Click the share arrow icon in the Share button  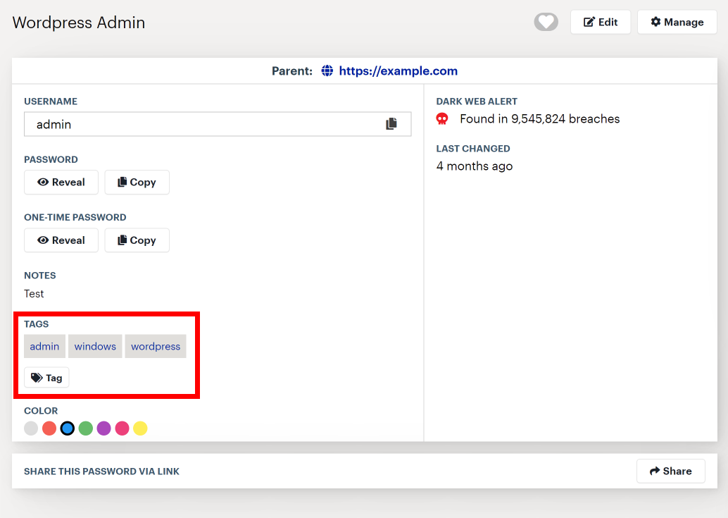pos(655,471)
